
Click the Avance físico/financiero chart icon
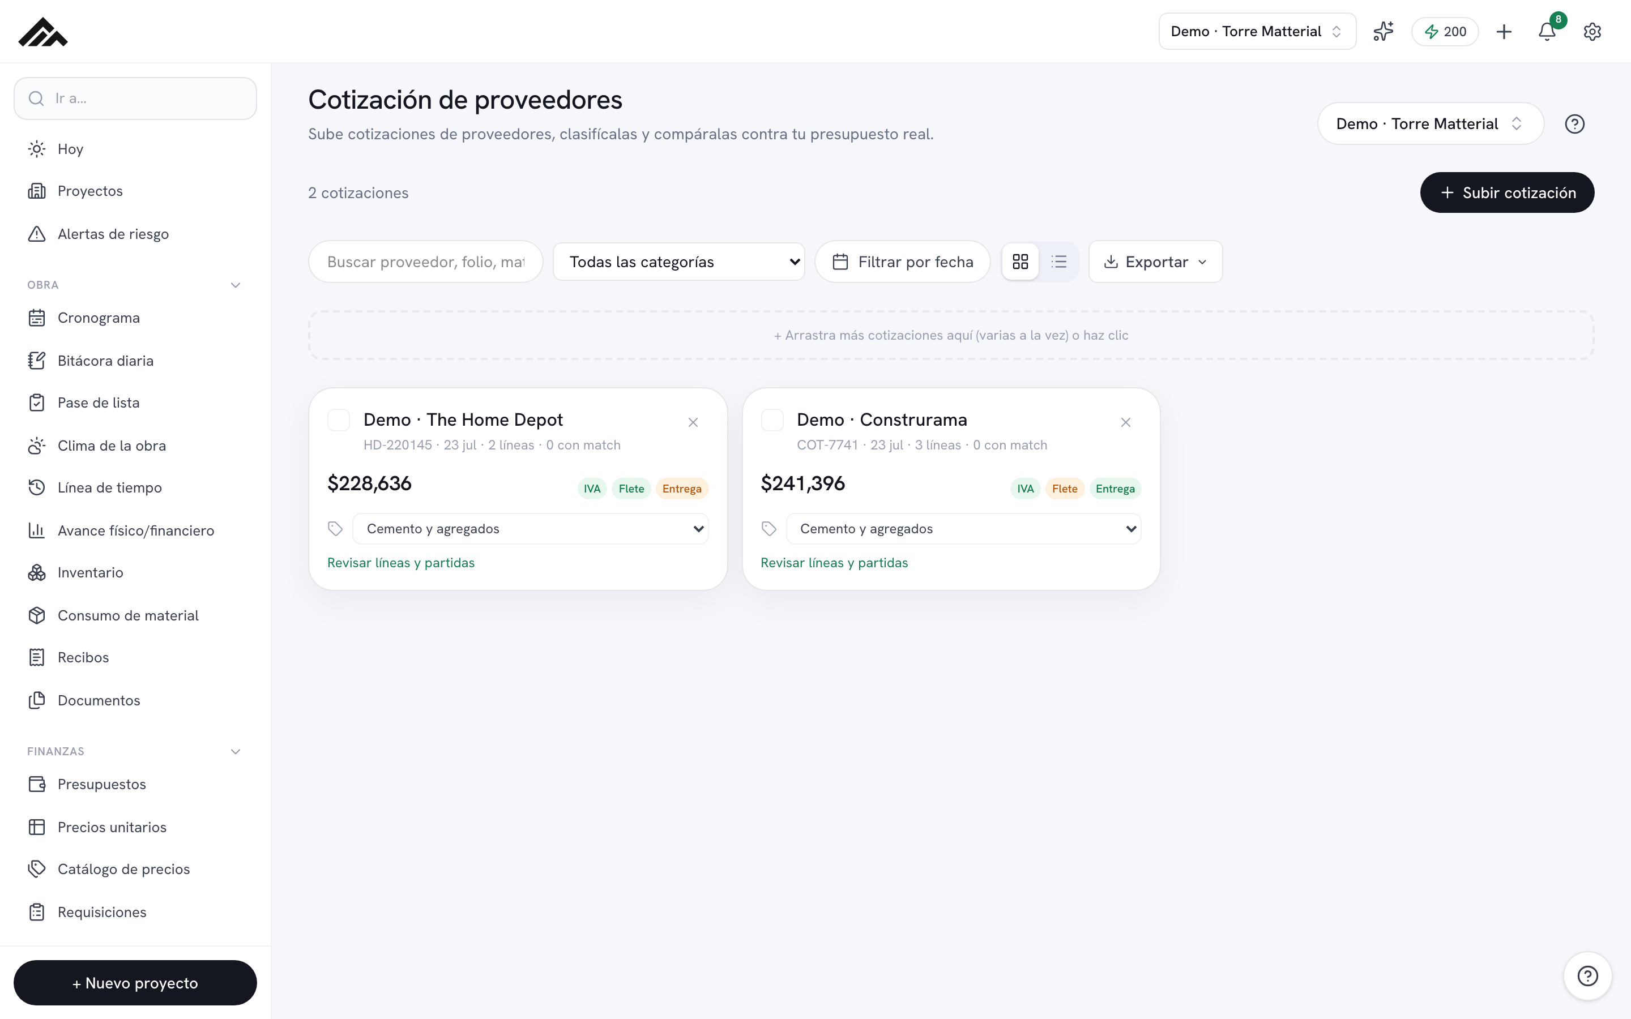[37, 530]
